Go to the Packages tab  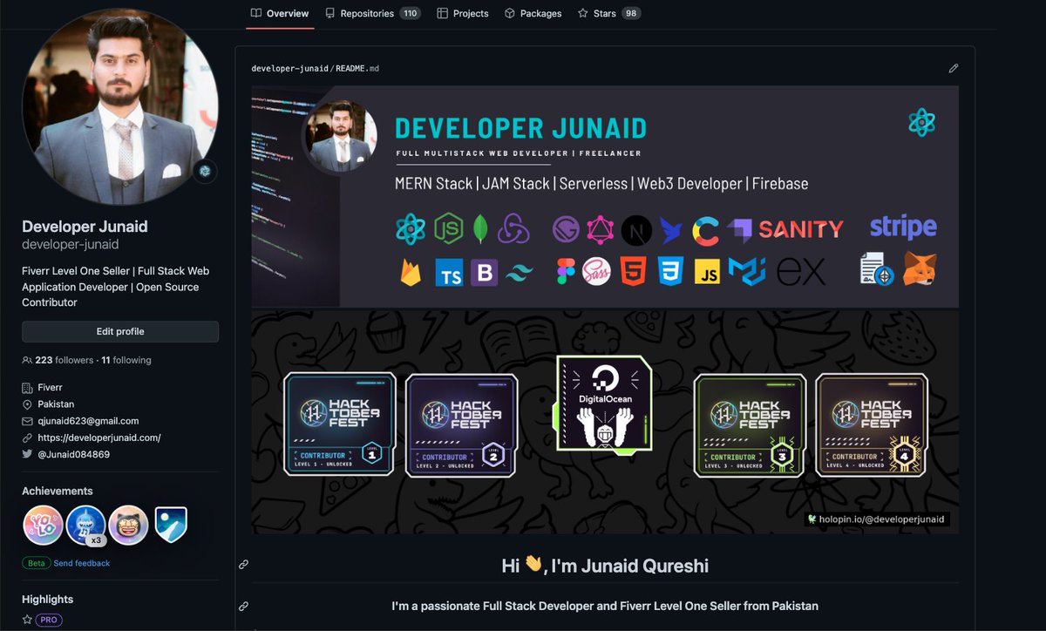coord(533,13)
